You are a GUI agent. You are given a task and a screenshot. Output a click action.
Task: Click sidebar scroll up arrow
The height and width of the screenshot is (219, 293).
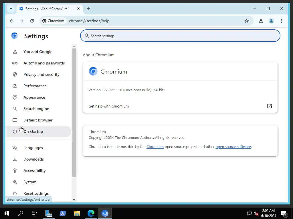(74, 46)
